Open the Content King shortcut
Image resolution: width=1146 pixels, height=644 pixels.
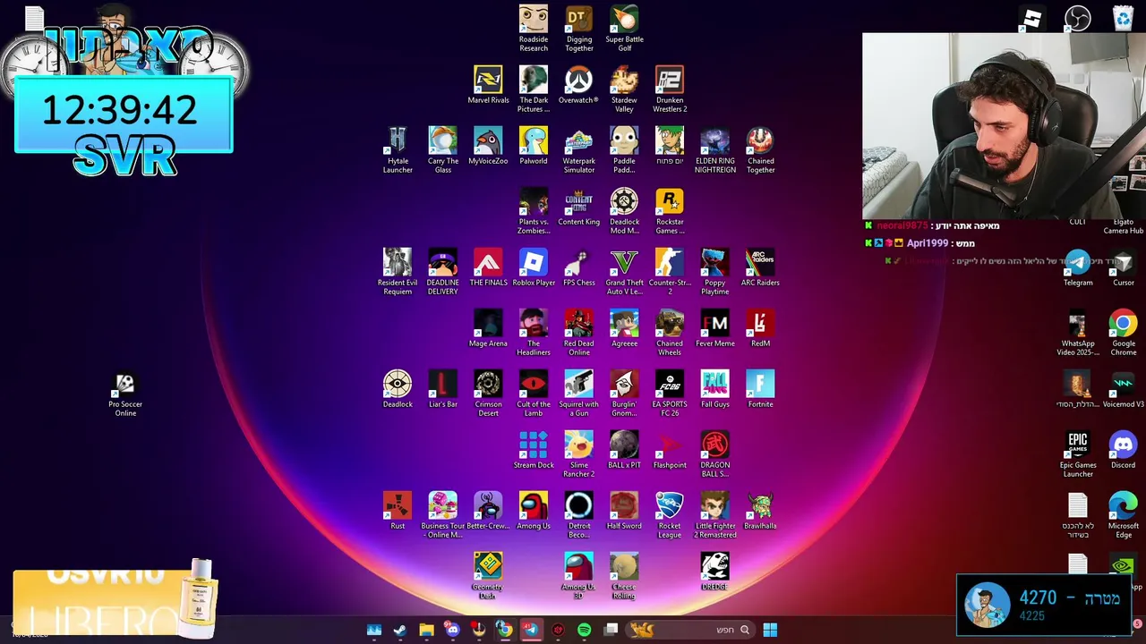pyautogui.click(x=578, y=207)
